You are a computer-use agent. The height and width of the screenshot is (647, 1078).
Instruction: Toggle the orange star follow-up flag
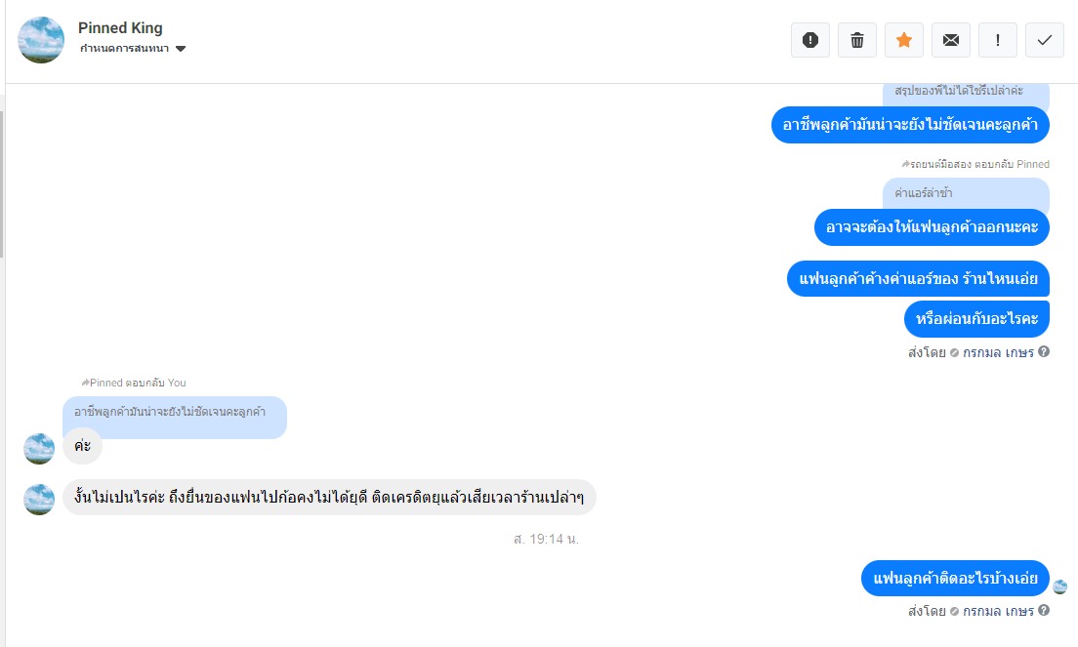coord(904,40)
